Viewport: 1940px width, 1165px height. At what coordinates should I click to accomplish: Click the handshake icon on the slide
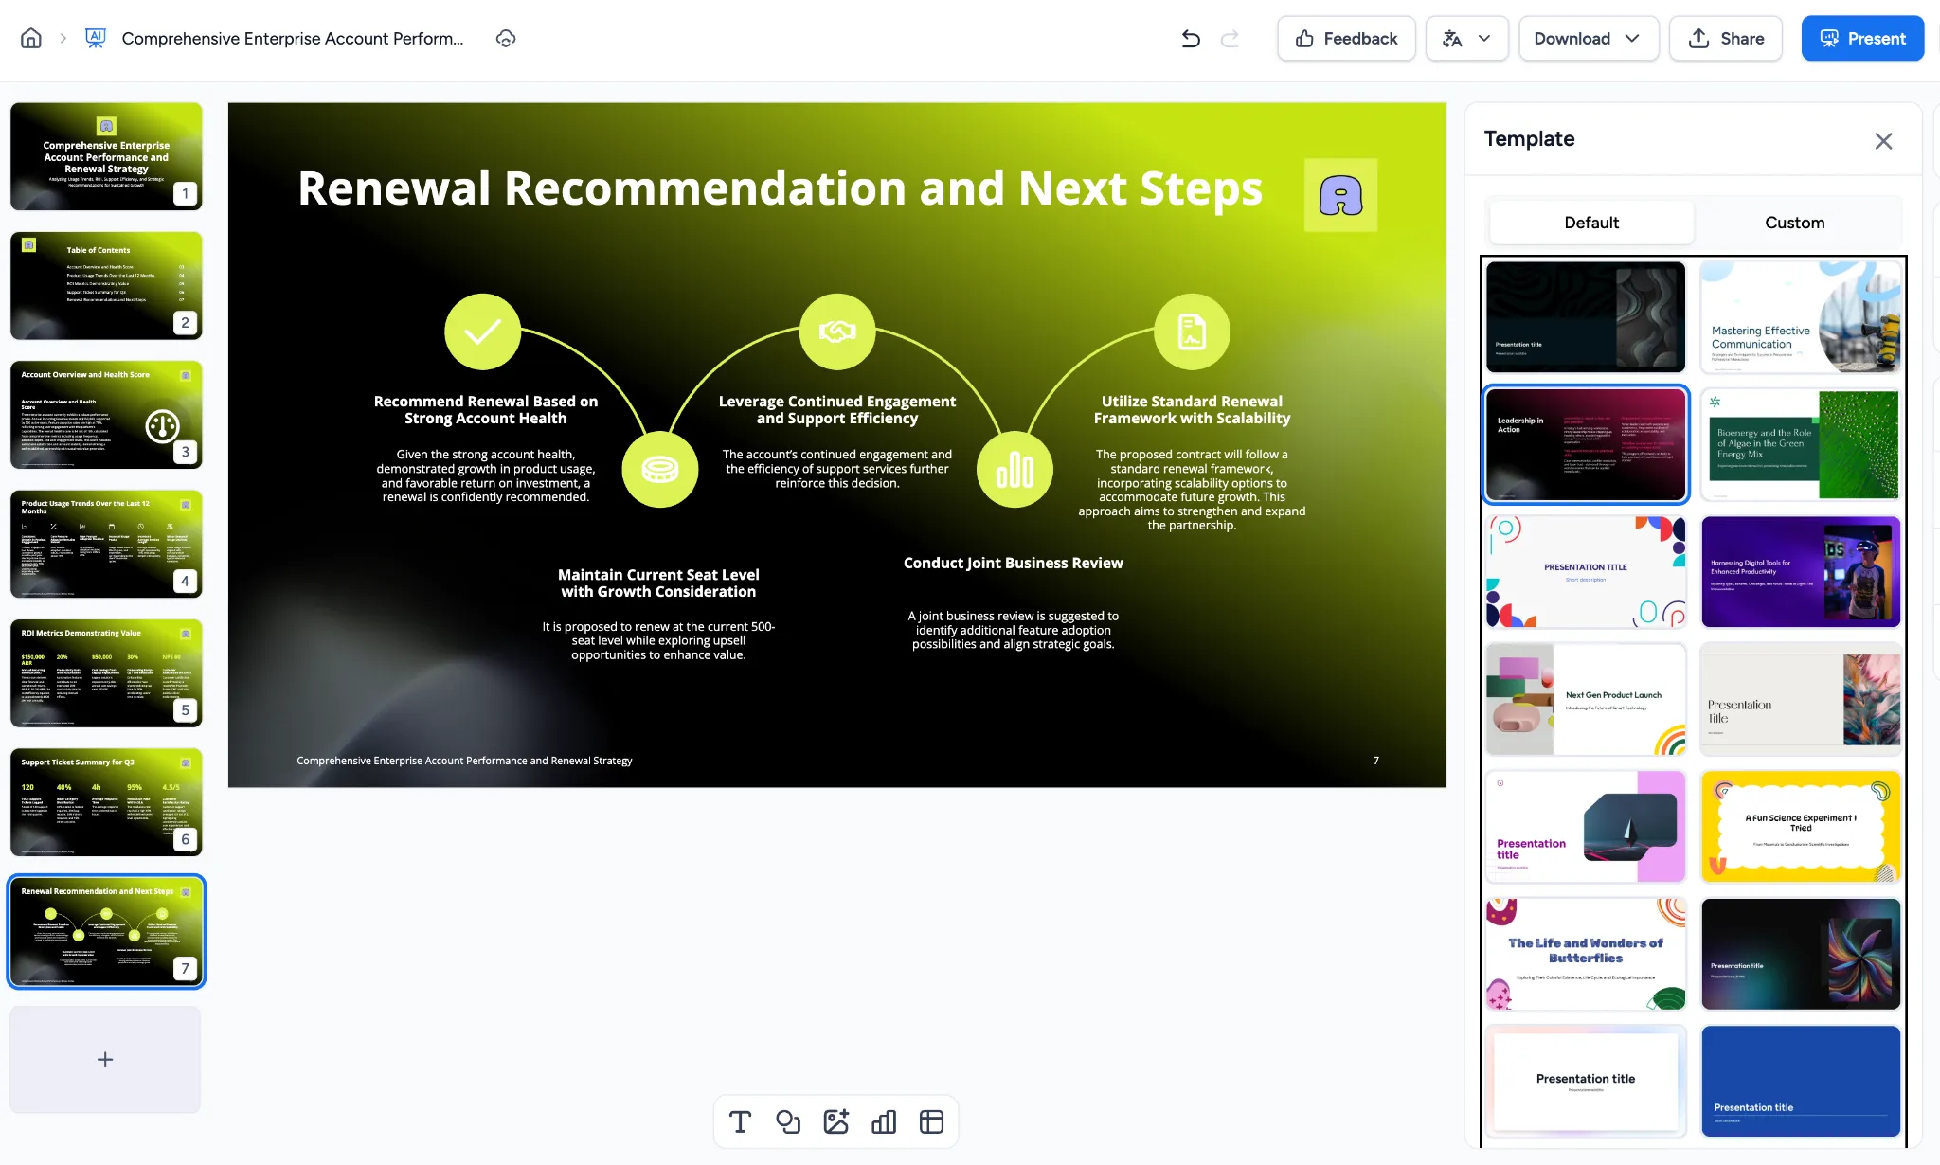click(x=837, y=332)
